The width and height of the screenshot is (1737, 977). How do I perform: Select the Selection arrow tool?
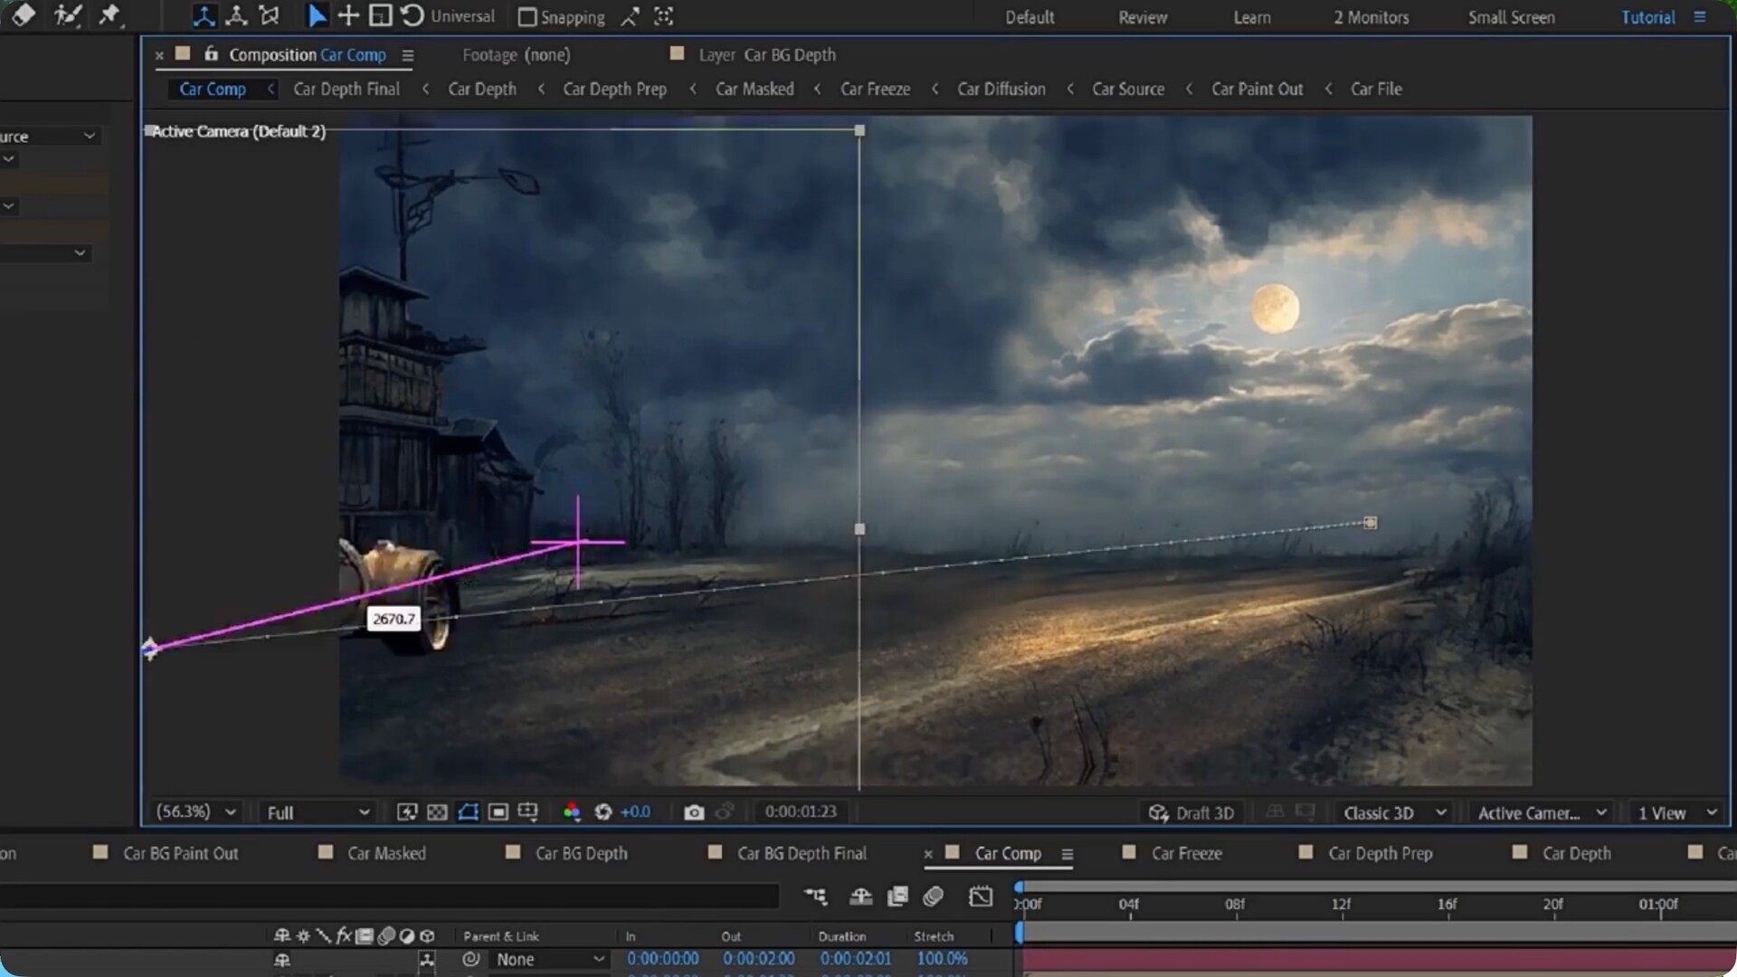(x=317, y=16)
